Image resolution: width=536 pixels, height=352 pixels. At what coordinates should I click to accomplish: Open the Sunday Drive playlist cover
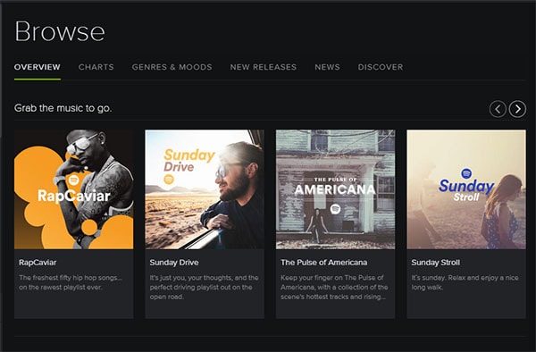[205, 189]
